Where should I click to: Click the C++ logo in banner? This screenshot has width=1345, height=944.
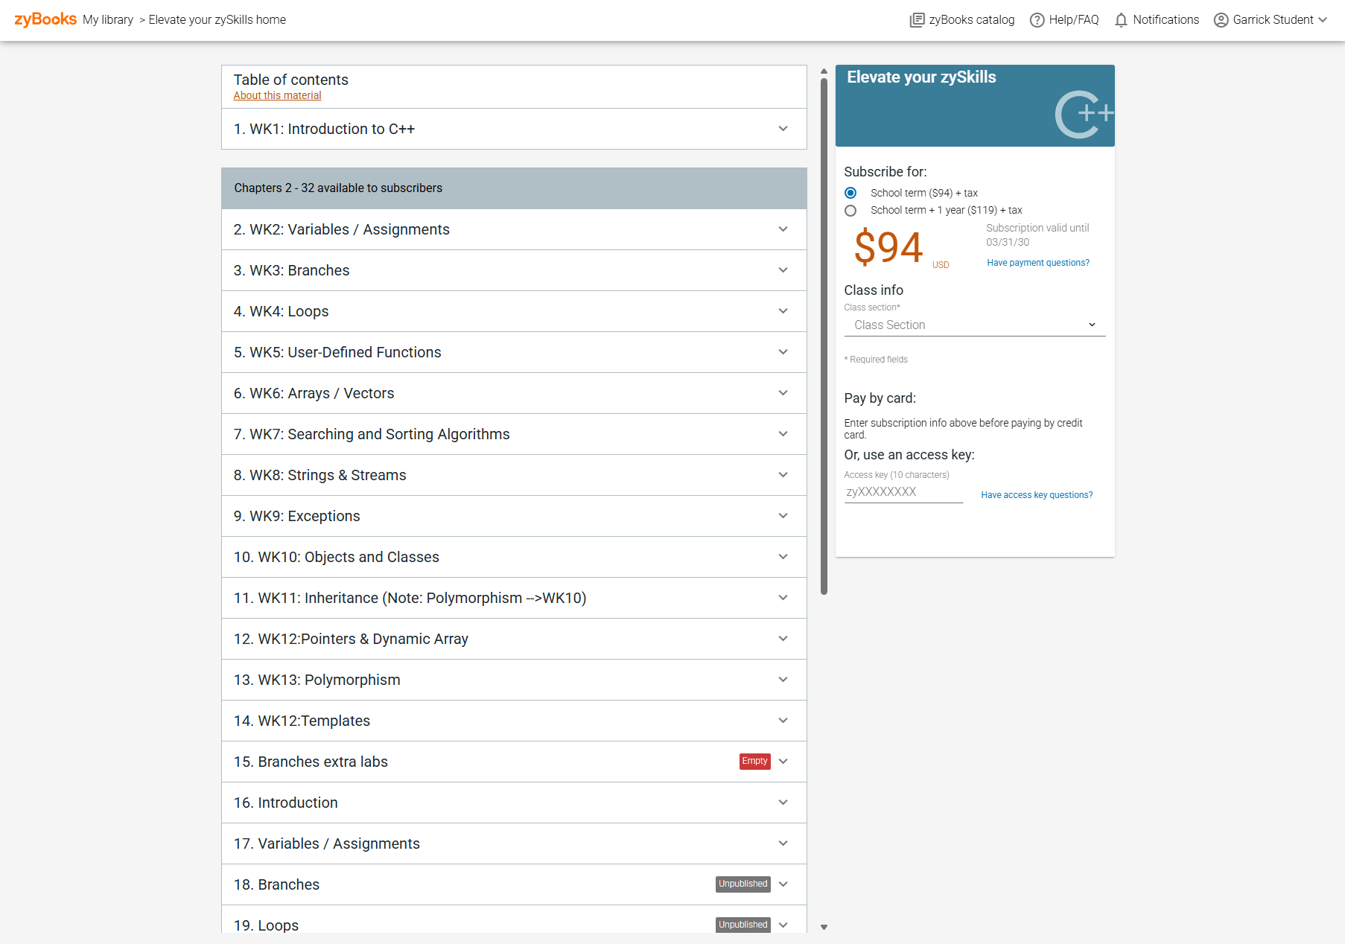pyautogui.click(x=1084, y=115)
